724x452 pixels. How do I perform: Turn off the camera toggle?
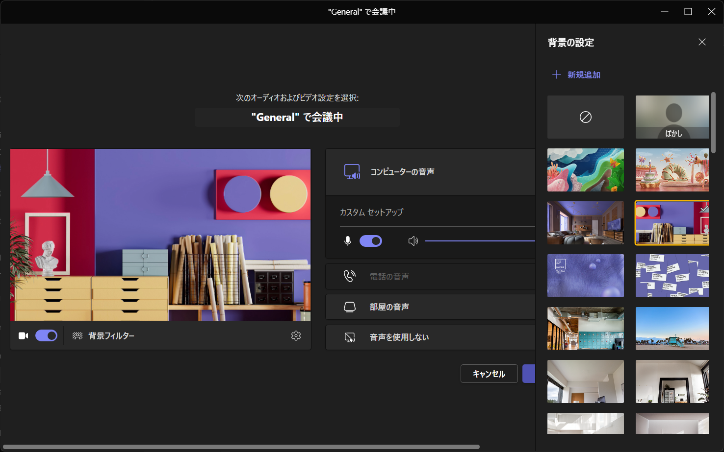click(x=47, y=335)
